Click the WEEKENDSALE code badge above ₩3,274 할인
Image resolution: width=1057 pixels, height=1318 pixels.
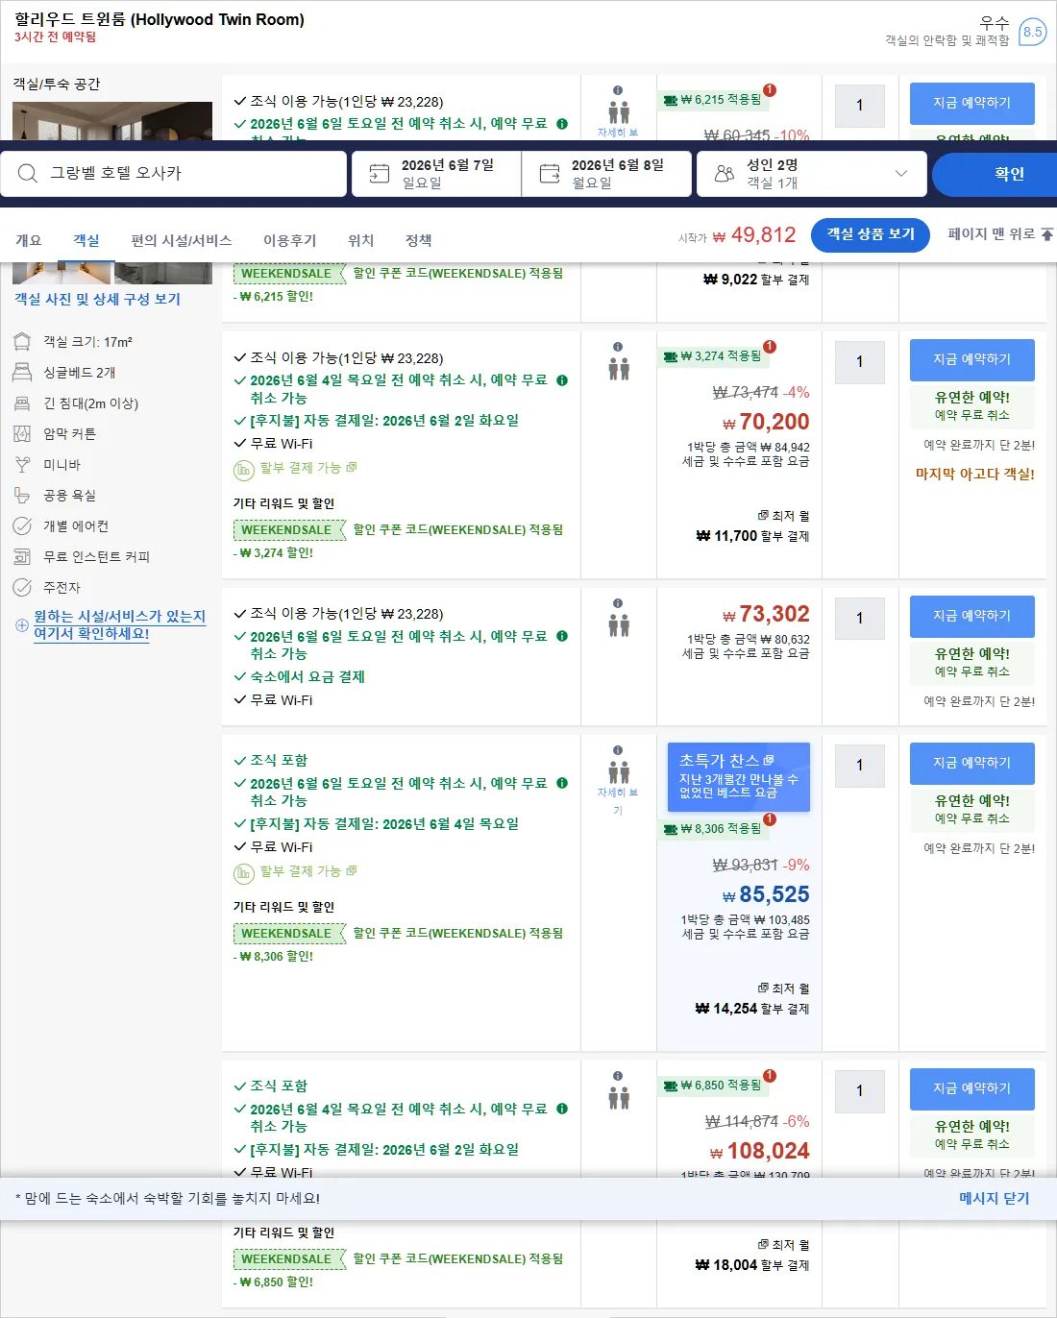pyautogui.click(x=288, y=530)
